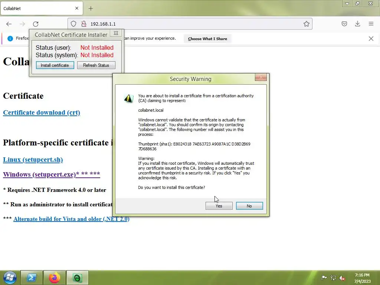The height and width of the screenshot is (285, 380).
Task: Open the Firefox application menu
Action: (371, 24)
